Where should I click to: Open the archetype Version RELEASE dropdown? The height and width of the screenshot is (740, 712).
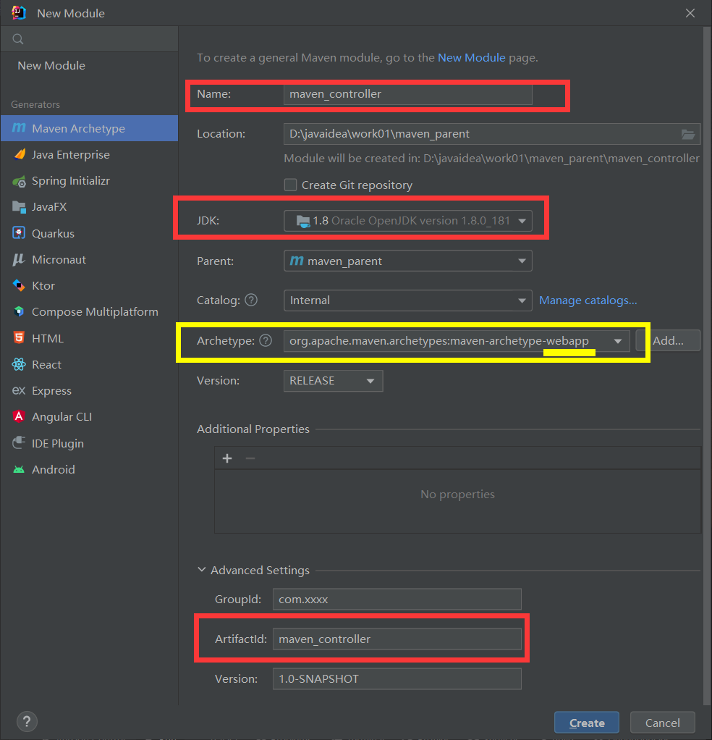pos(334,381)
